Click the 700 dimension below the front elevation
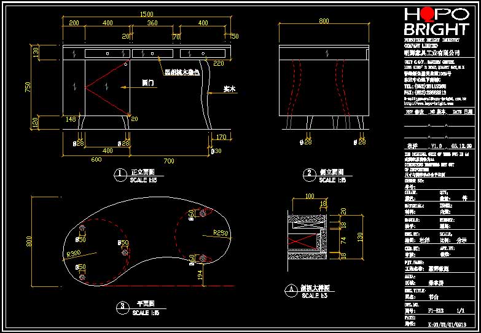481x333 pixels. point(169,161)
